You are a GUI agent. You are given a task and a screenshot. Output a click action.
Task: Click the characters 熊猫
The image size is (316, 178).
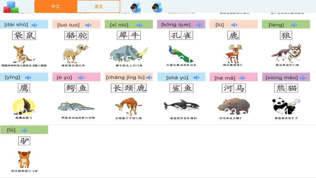tap(286, 88)
